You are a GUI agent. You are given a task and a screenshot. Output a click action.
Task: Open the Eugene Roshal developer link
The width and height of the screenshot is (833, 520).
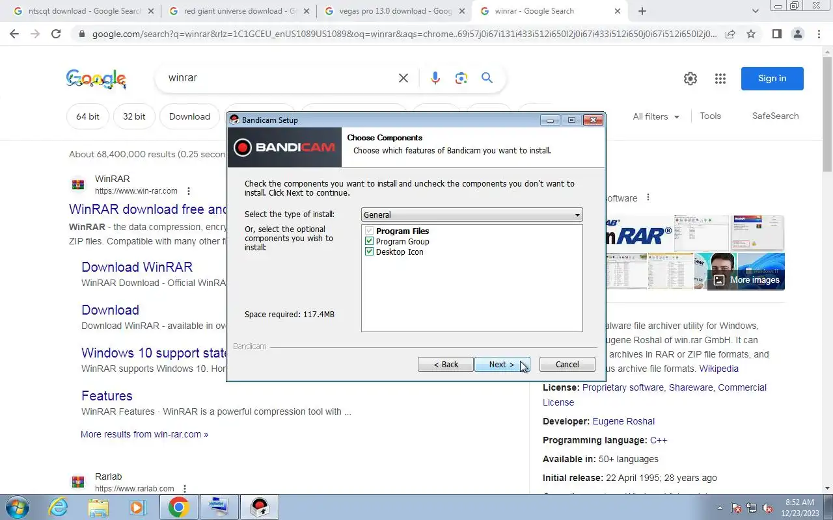coord(623,421)
